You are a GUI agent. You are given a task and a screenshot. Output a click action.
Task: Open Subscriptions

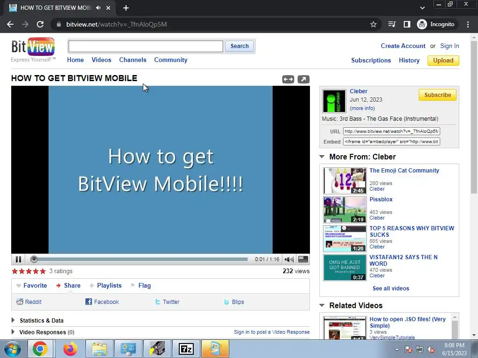(371, 60)
